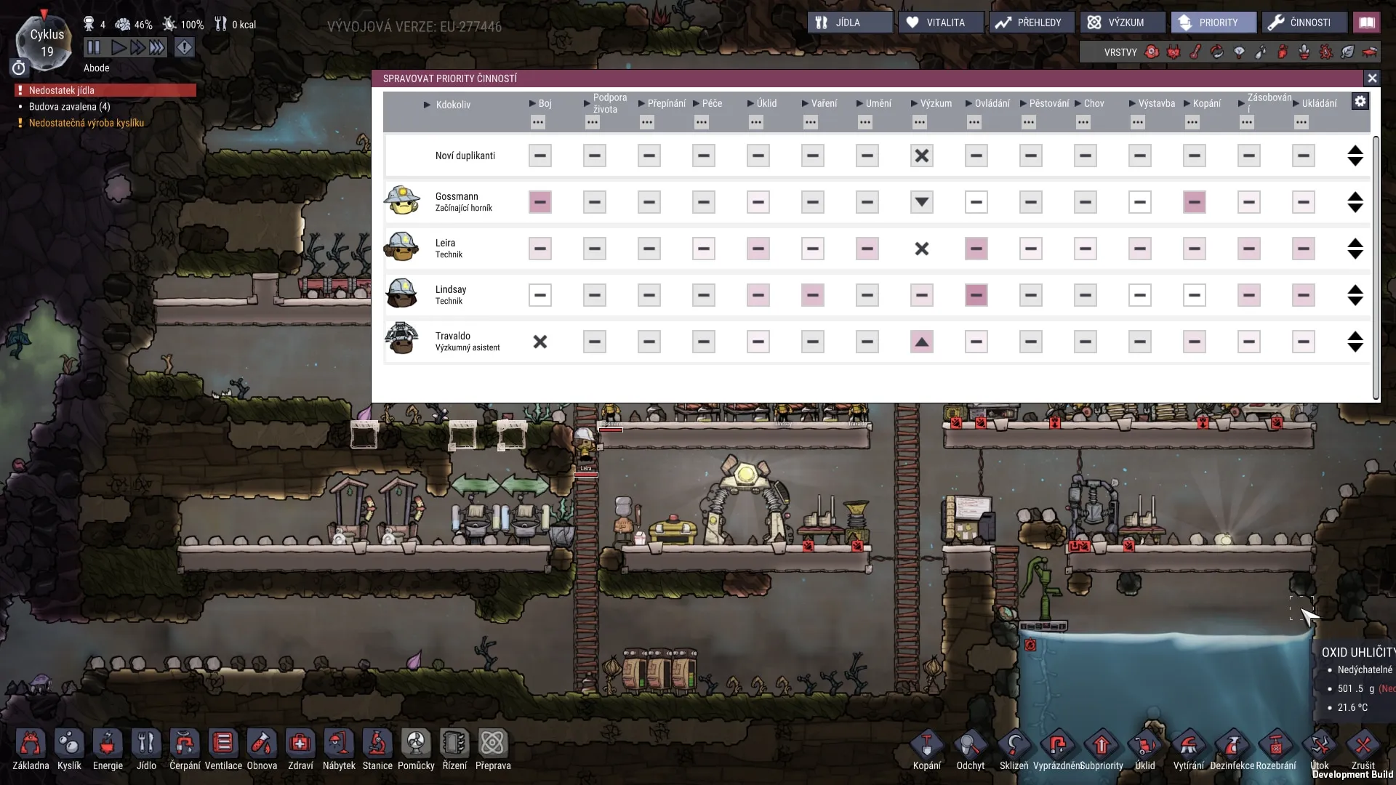Open the Zdraví build category

pyautogui.click(x=300, y=749)
